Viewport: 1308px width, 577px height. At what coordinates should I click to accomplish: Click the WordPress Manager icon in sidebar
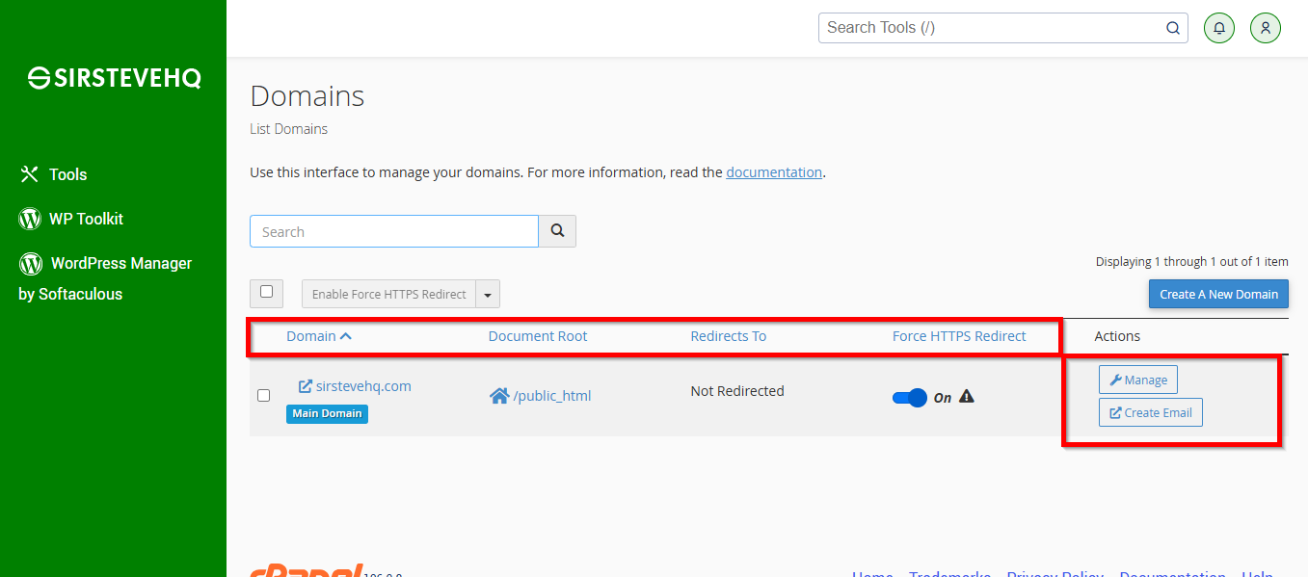click(31, 263)
